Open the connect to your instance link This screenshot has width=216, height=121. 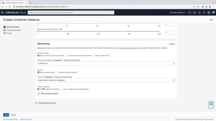tap(128, 48)
